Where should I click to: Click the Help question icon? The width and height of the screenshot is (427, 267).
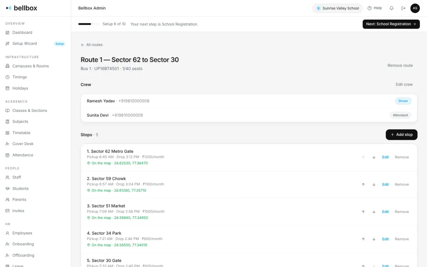pyautogui.click(x=370, y=8)
